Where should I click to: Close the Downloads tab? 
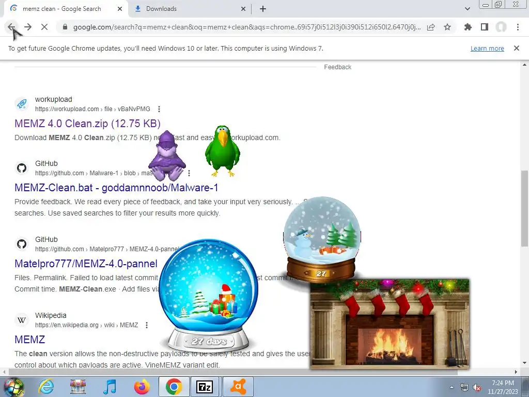tap(243, 9)
